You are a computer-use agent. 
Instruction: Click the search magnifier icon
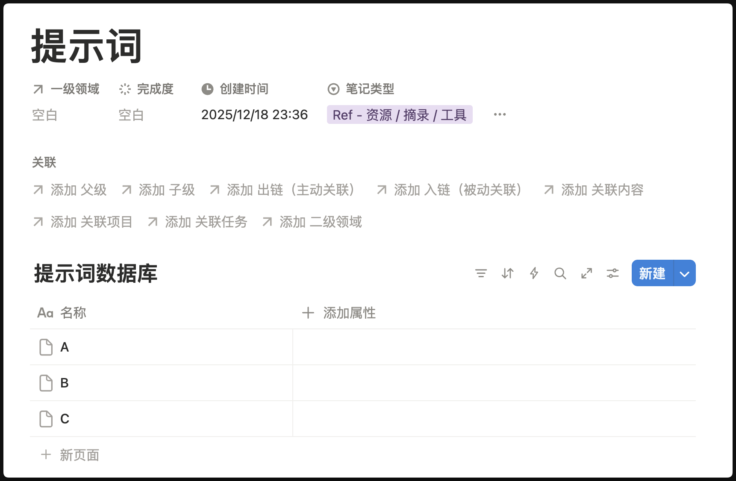560,273
